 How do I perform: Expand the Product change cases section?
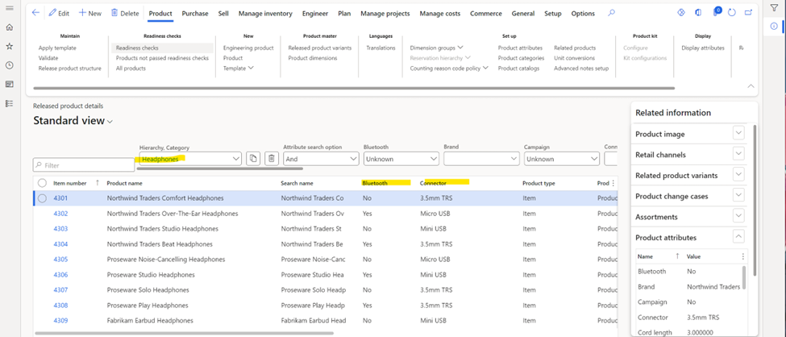(738, 194)
